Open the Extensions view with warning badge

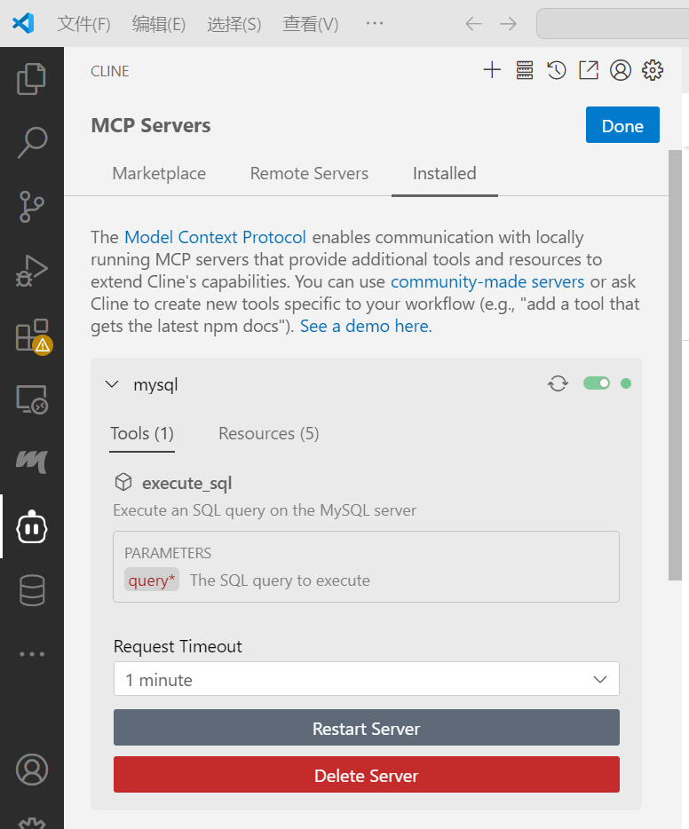point(33,336)
